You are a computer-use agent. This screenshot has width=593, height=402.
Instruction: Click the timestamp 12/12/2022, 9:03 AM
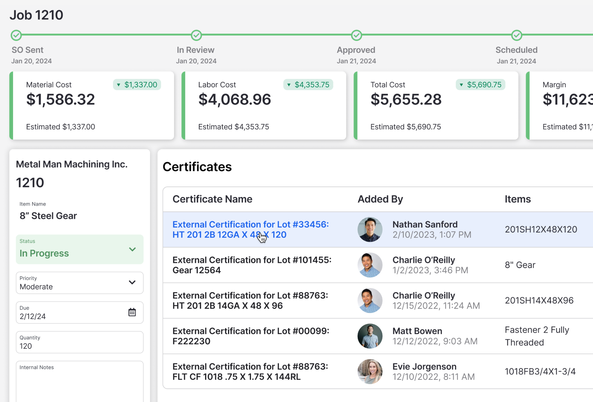pos(435,341)
